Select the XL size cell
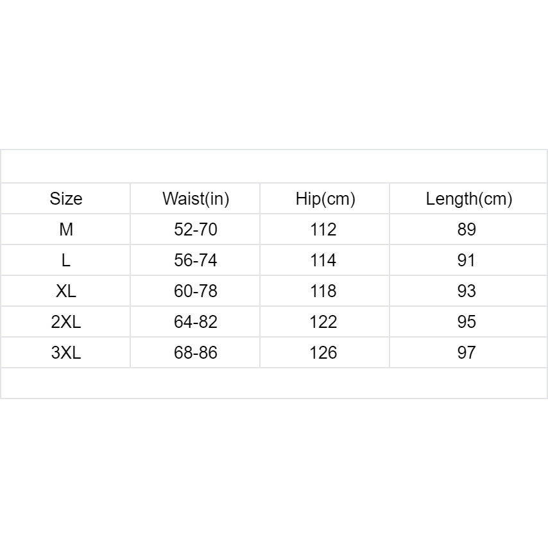 [66, 291]
